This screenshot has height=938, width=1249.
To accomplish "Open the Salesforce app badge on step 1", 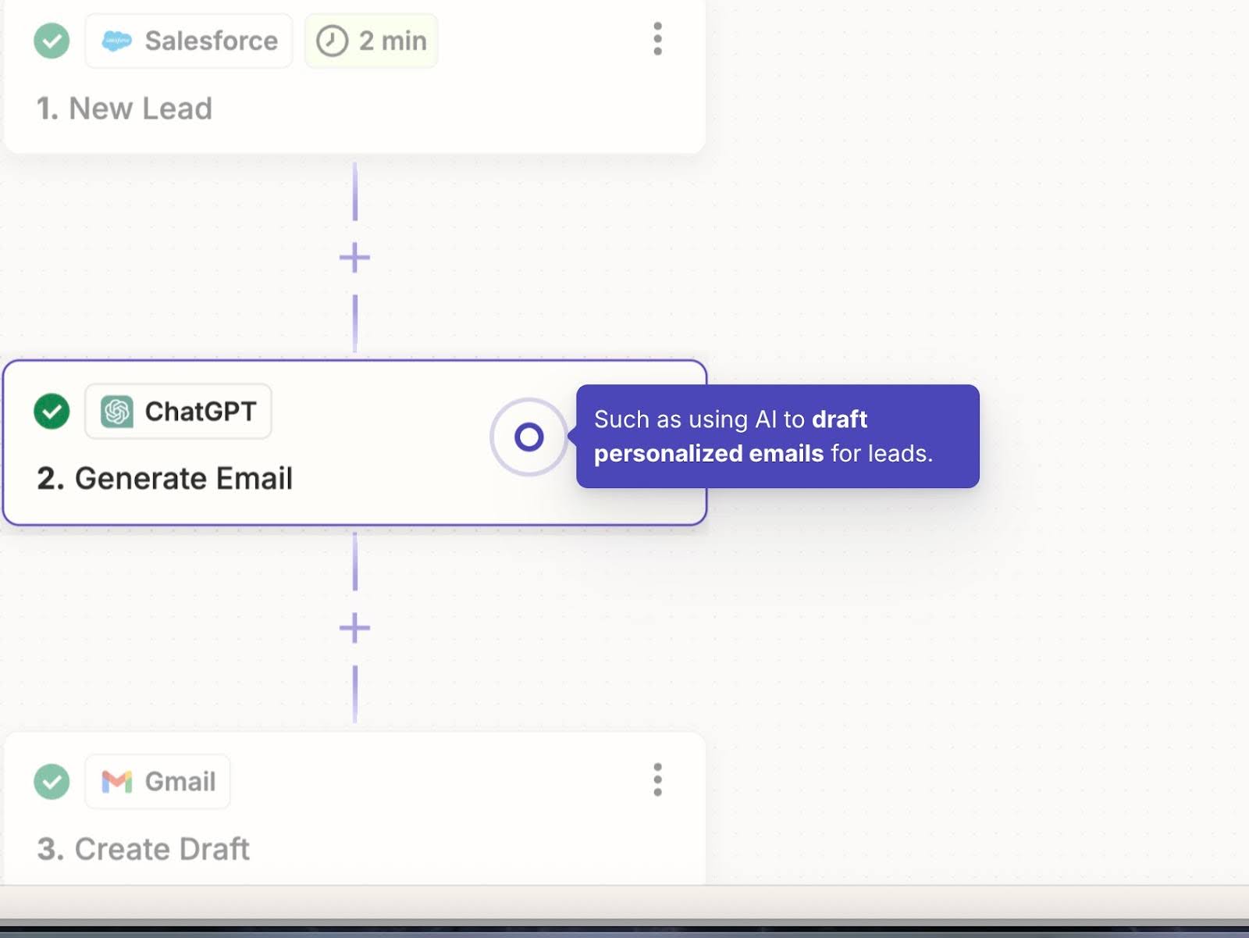I will pyautogui.click(x=189, y=41).
